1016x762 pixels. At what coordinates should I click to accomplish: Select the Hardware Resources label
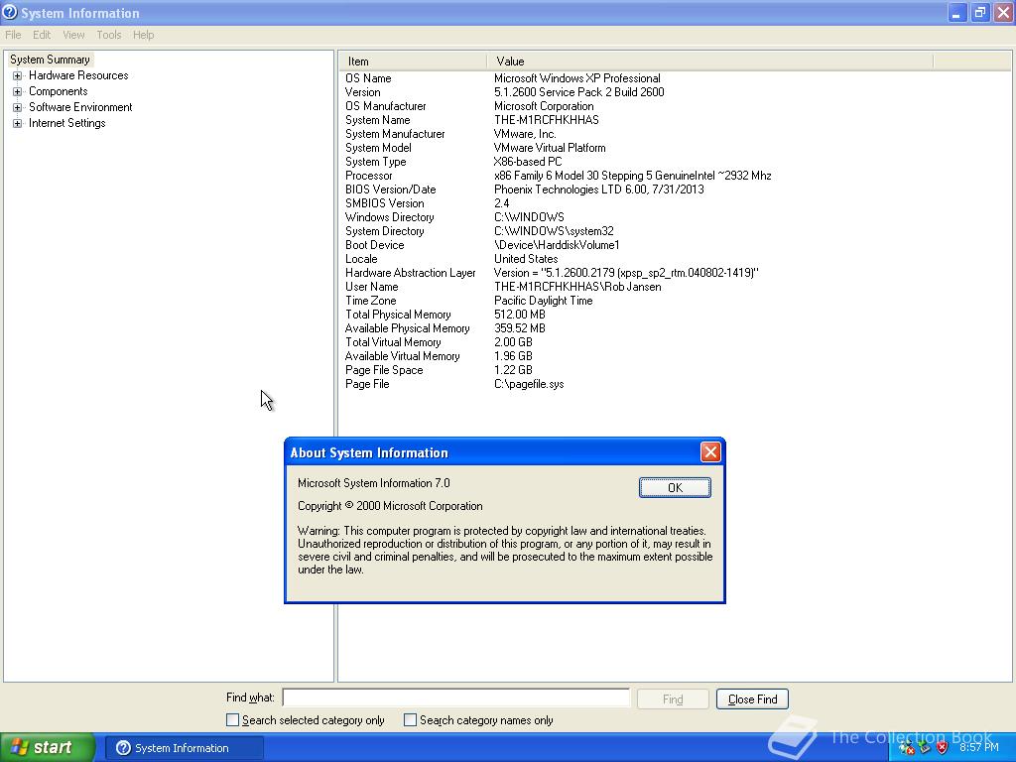[78, 75]
